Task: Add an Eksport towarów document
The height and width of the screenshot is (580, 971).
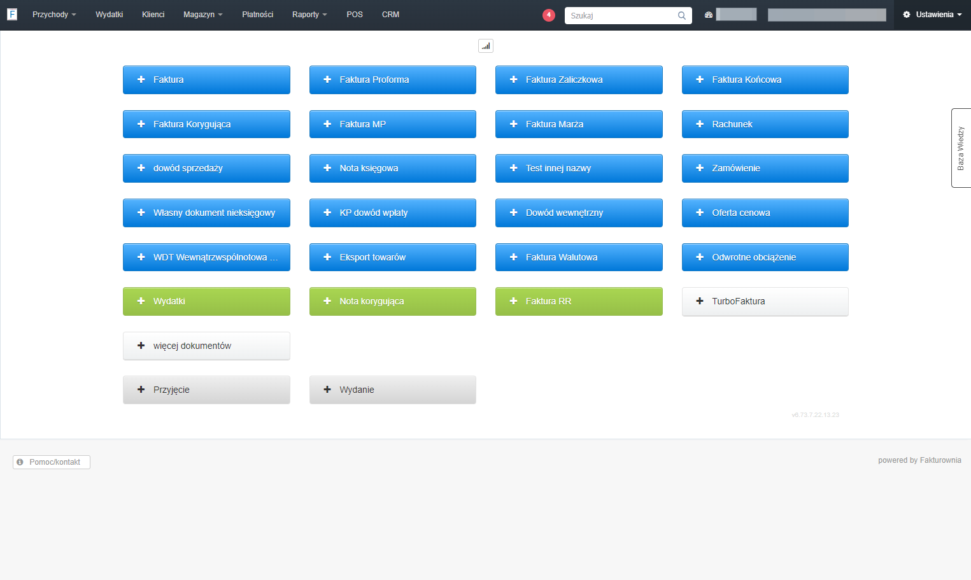Action: coord(393,257)
